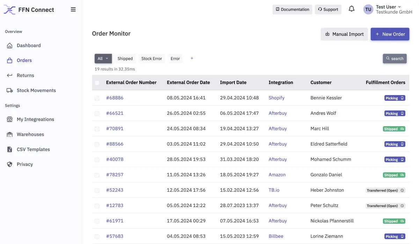Toggle the select-all checkbox in table header

point(97,83)
